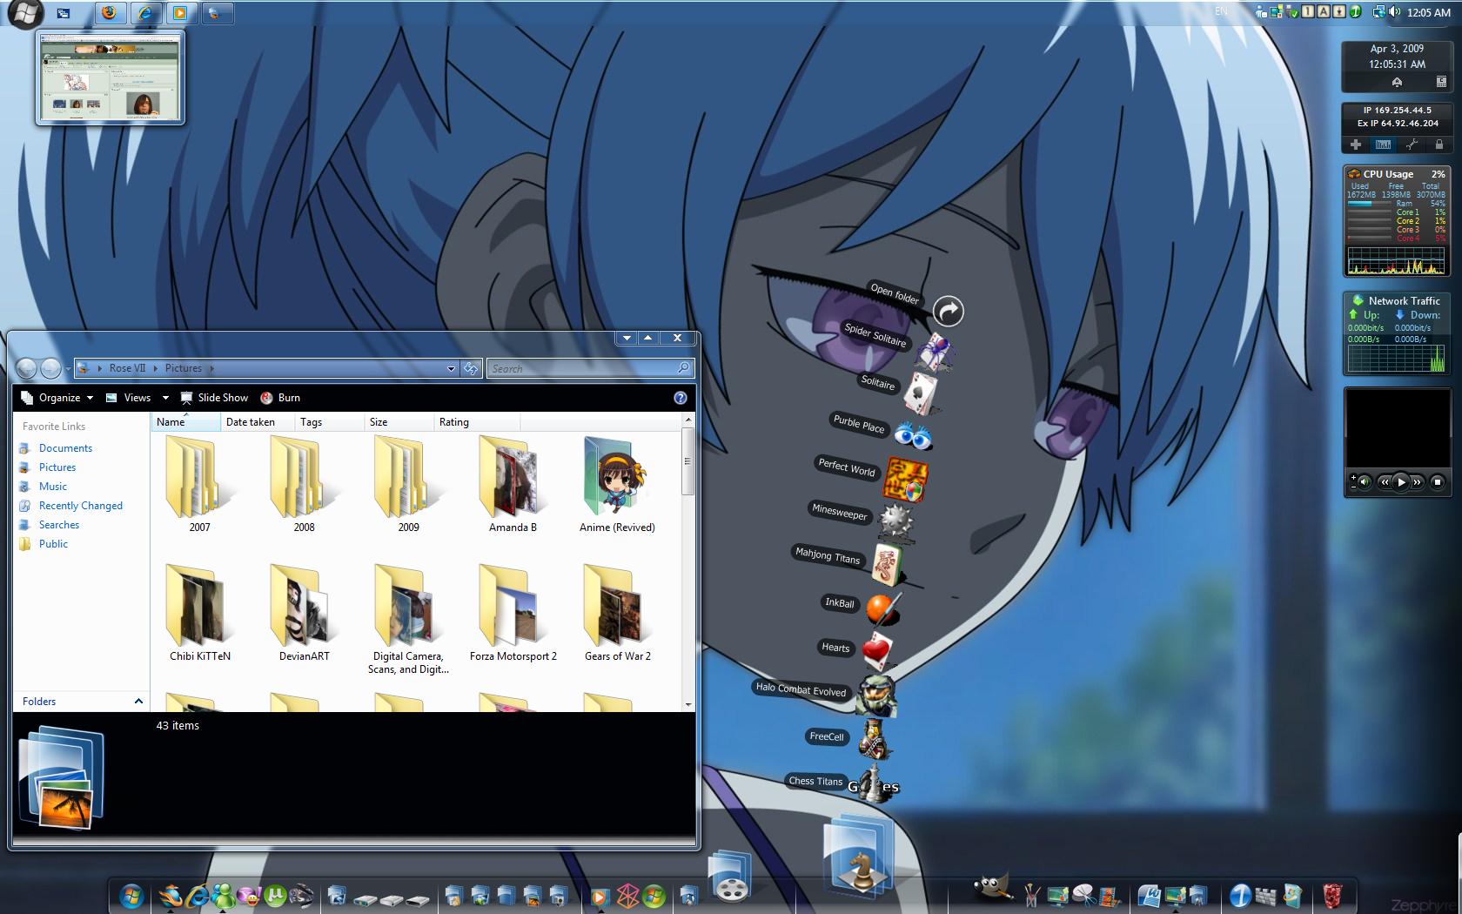This screenshot has width=1462, height=914.
Task: Open uTorrent from the dock
Action: [275, 895]
